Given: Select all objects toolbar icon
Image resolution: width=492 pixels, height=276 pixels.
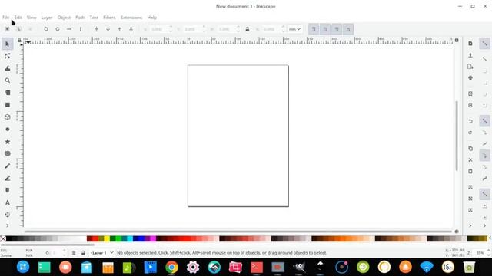Looking at the screenshot, I should [x=7, y=29].
